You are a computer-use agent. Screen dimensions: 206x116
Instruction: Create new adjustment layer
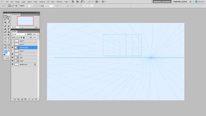click(x=25, y=99)
